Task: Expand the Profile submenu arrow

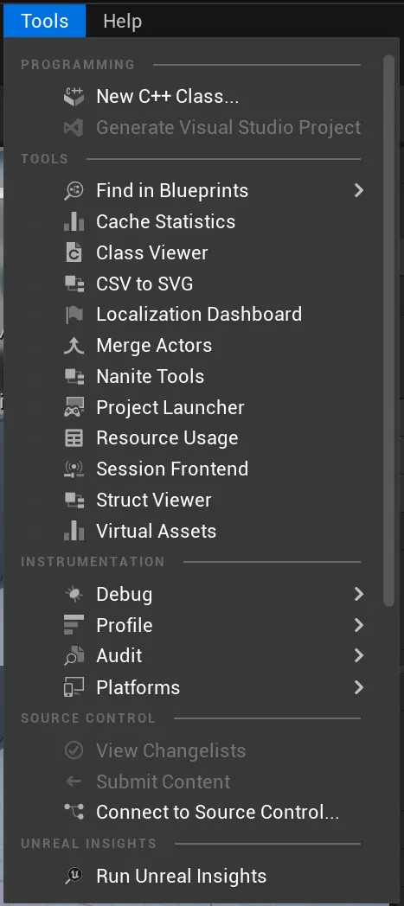Action: coord(359,626)
